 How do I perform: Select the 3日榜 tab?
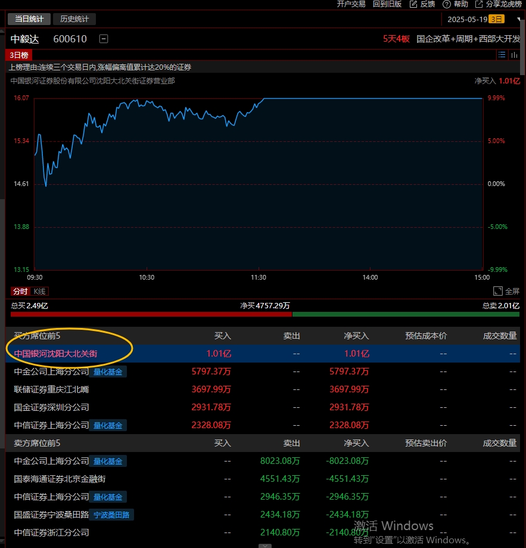[19, 55]
